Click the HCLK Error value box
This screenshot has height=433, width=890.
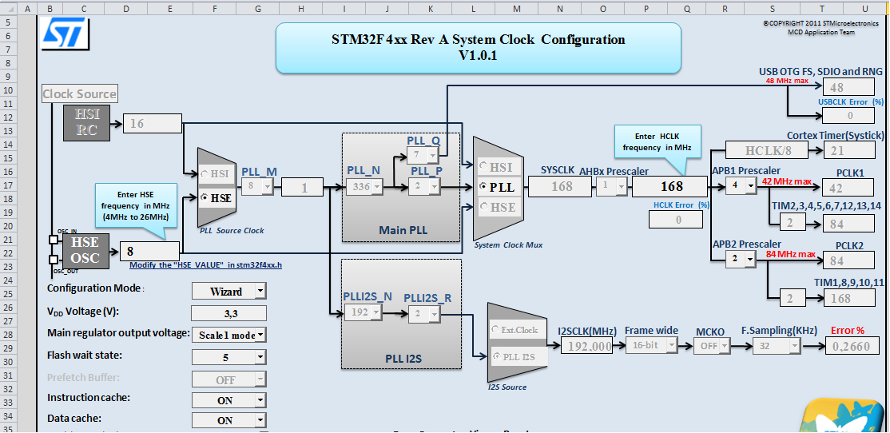(677, 219)
